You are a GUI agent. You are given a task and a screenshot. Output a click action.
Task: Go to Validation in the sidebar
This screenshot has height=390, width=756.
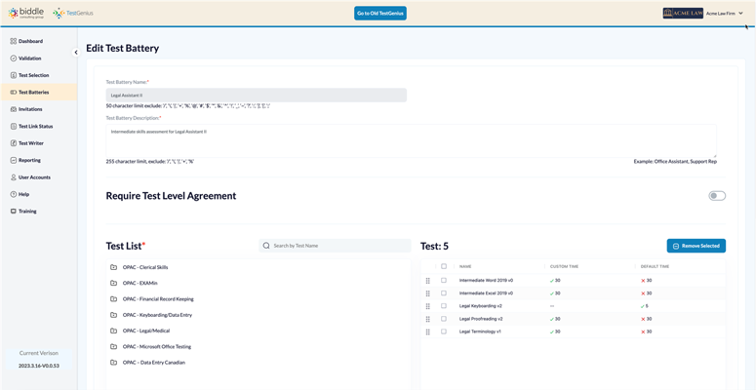(x=39, y=58)
